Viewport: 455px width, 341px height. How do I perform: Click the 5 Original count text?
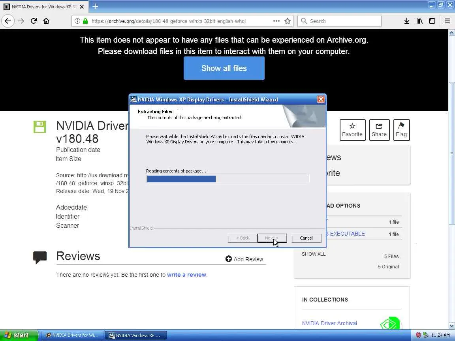pyautogui.click(x=388, y=267)
